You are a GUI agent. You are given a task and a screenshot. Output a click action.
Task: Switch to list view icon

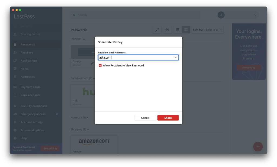point(177,30)
